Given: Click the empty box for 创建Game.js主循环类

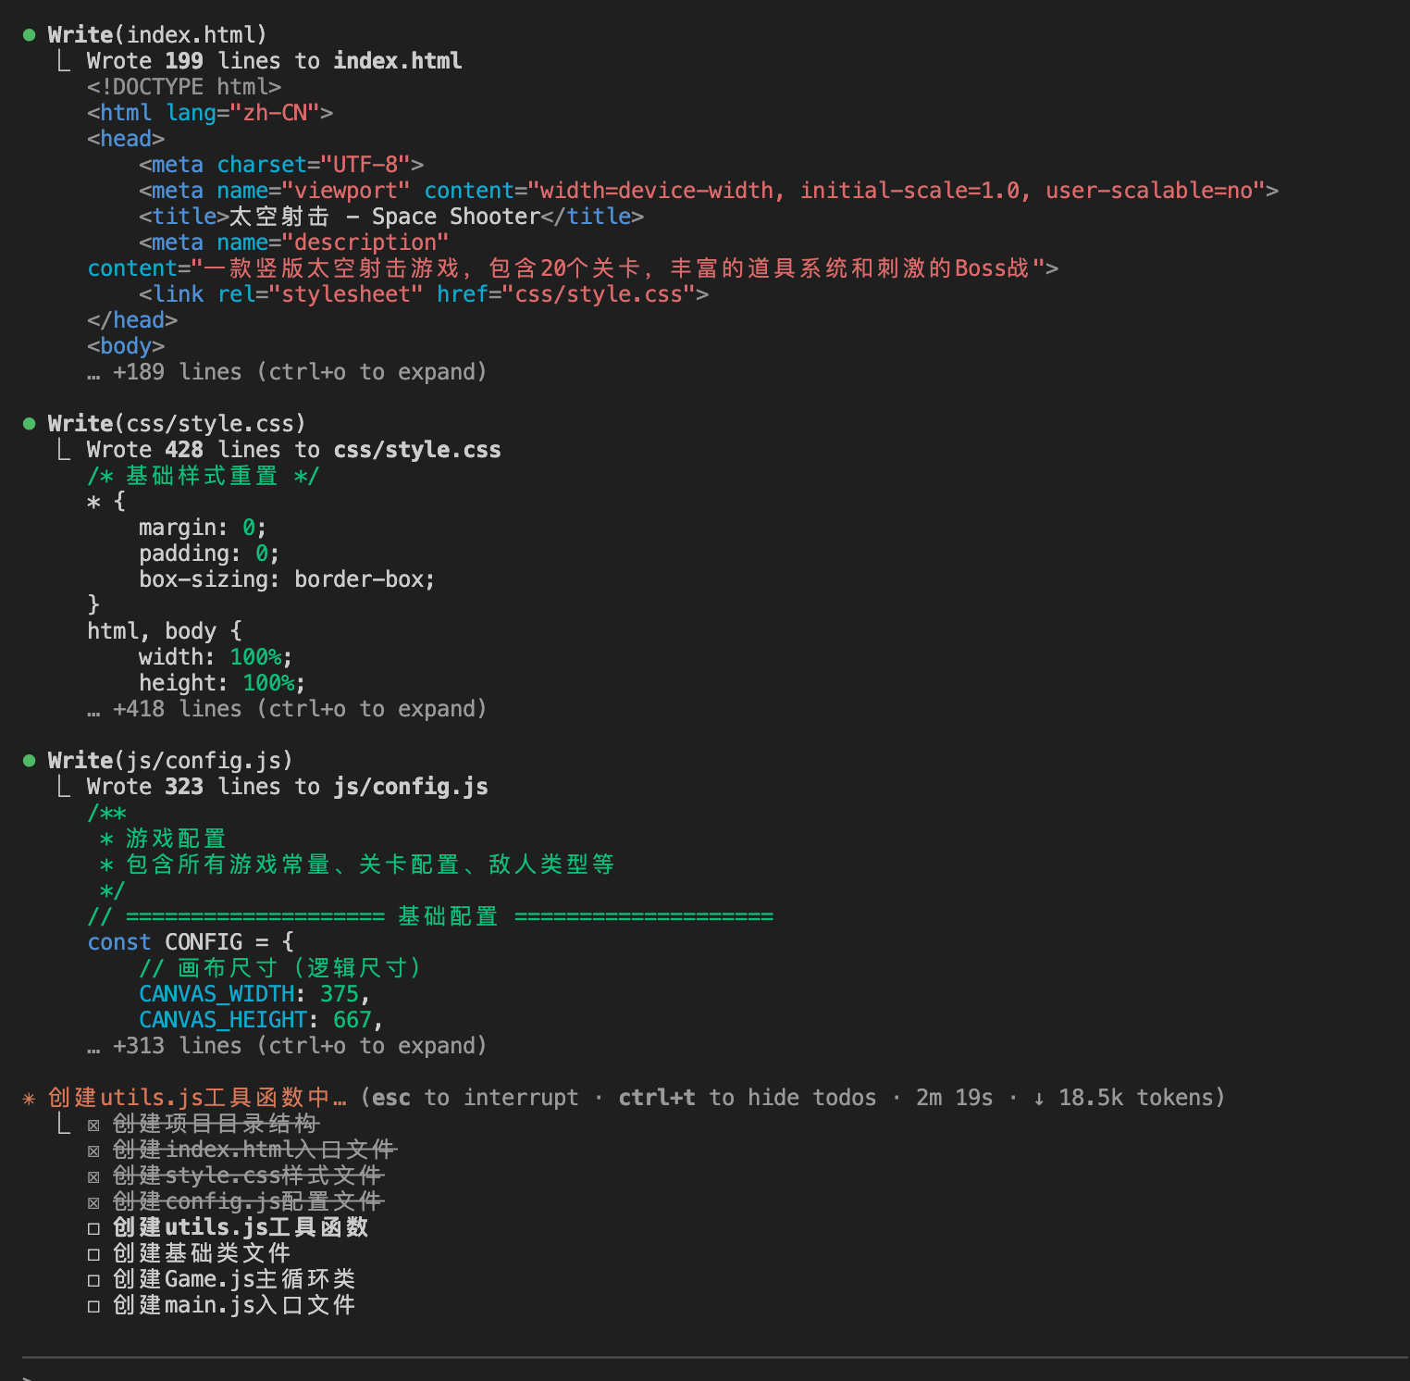Looking at the screenshot, I should click(x=93, y=1280).
